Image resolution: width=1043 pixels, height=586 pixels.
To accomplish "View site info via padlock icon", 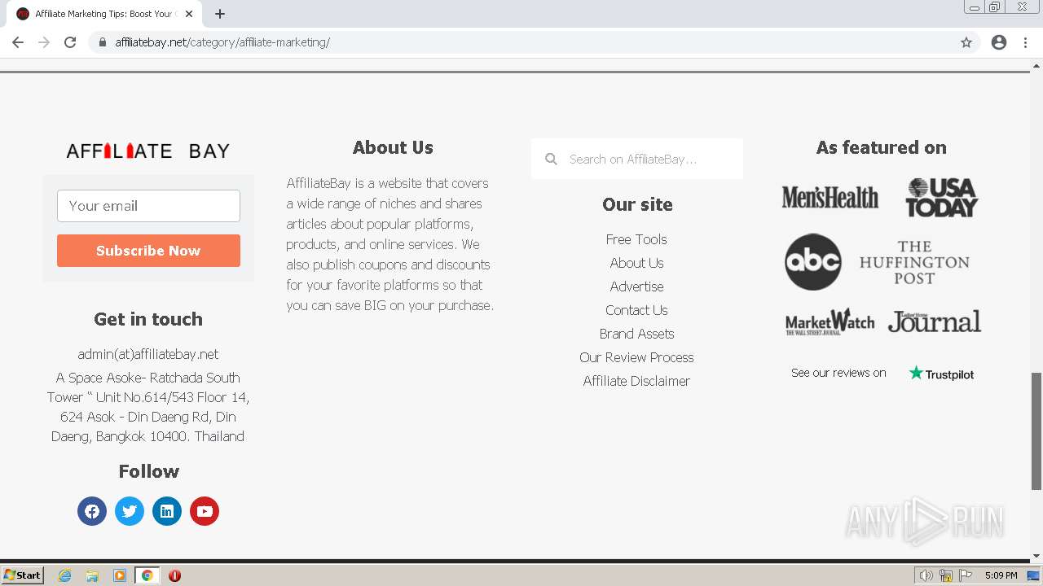I will pyautogui.click(x=103, y=42).
